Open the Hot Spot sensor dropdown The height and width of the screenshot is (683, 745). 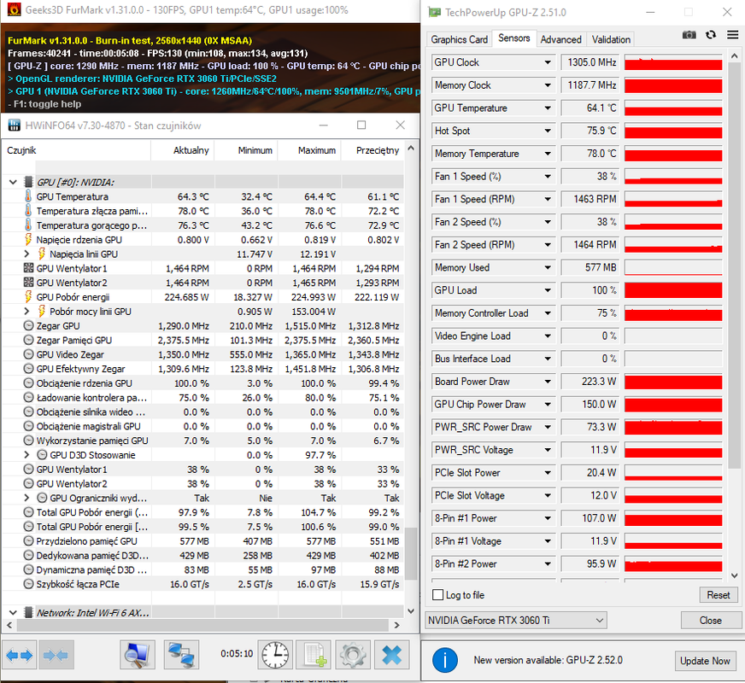548,131
